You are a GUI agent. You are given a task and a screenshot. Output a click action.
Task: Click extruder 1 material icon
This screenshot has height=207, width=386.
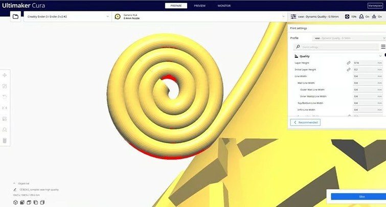point(118,16)
